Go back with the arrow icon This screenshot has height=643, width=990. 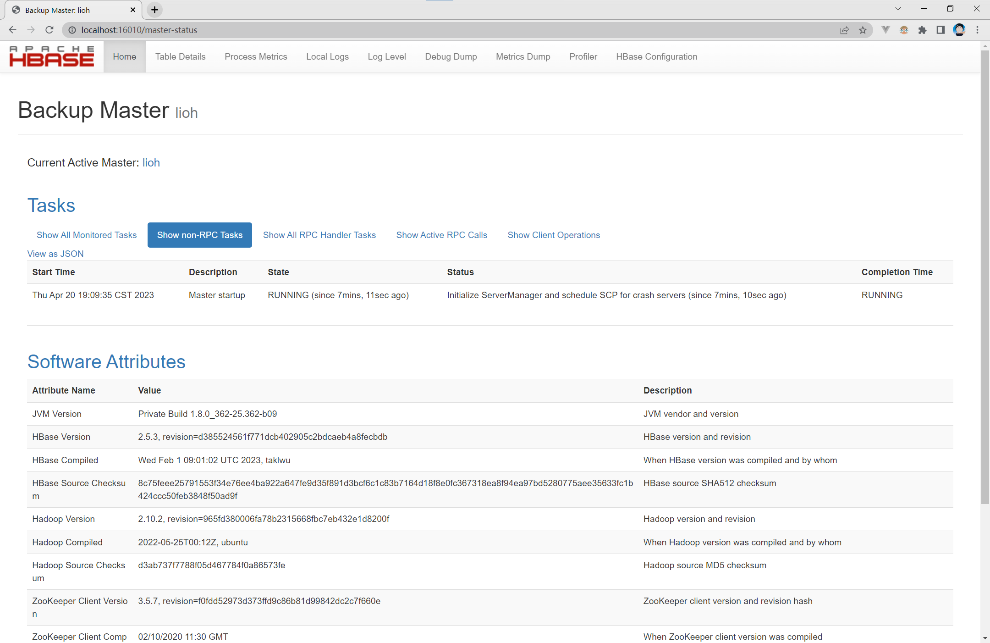click(12, 30)
